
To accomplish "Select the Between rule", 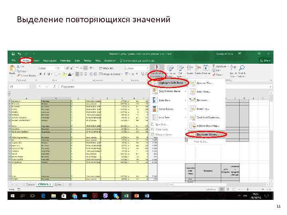I will 206,100.
